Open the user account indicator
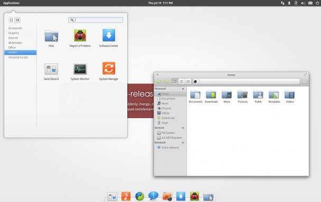 [289, 3]
